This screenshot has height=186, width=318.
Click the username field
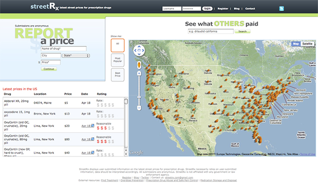coord(172,9)
